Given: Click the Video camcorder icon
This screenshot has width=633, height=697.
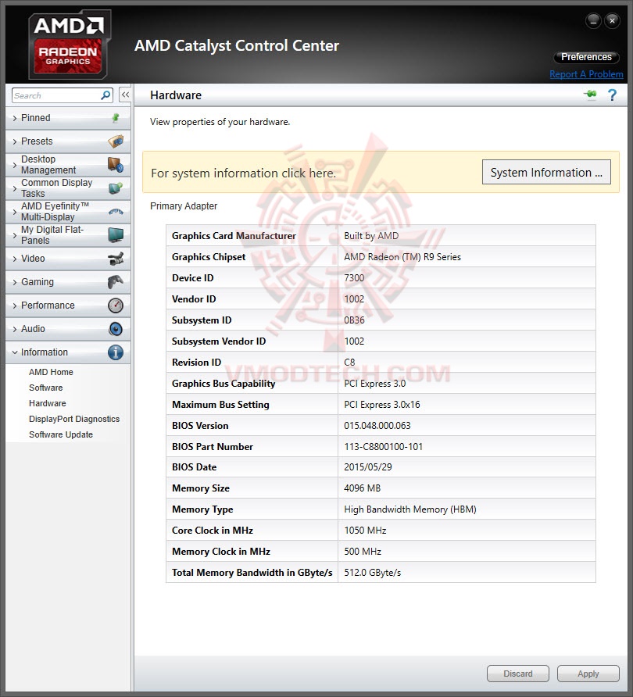Looking at the screenshot, I should [116, 259].
